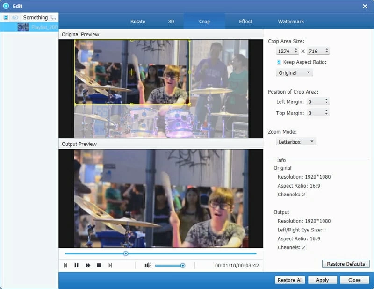Click the volume slider handle

point(182,265)
